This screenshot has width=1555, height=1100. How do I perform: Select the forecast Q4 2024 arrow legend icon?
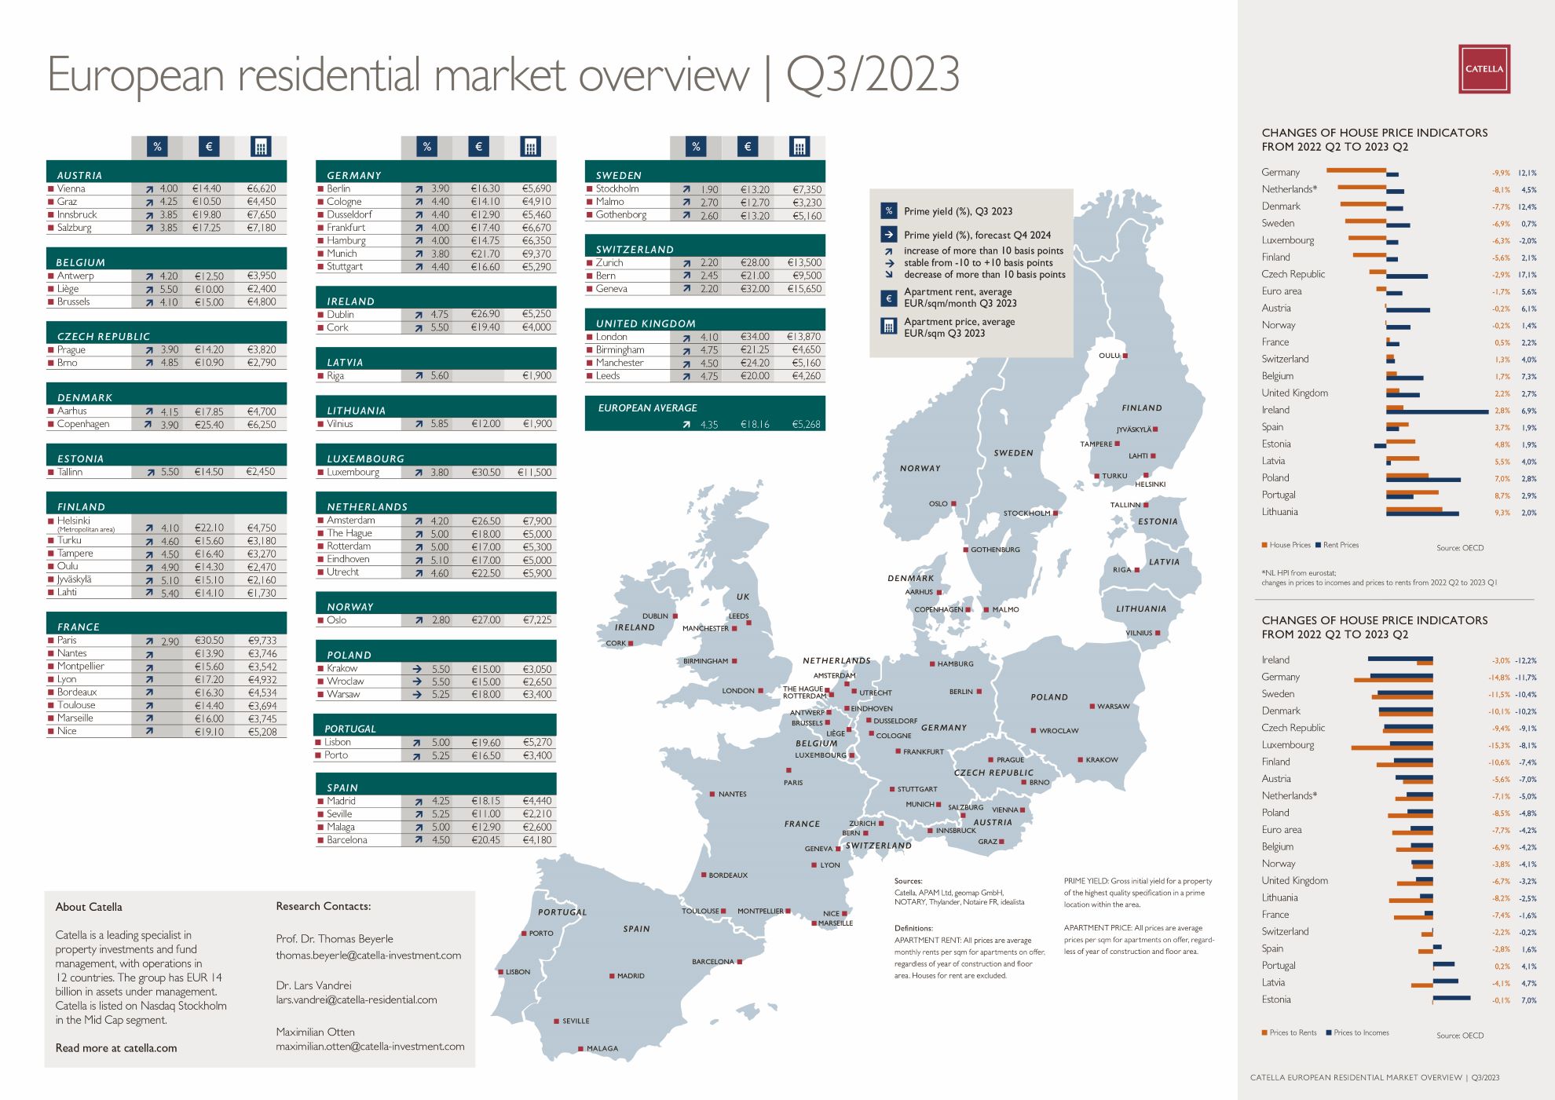[888, 234]
